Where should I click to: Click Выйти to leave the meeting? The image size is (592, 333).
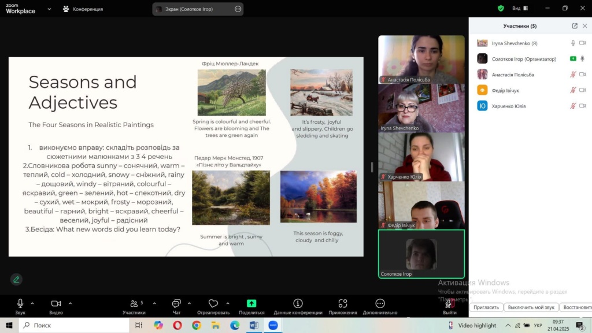click(449, 306)
